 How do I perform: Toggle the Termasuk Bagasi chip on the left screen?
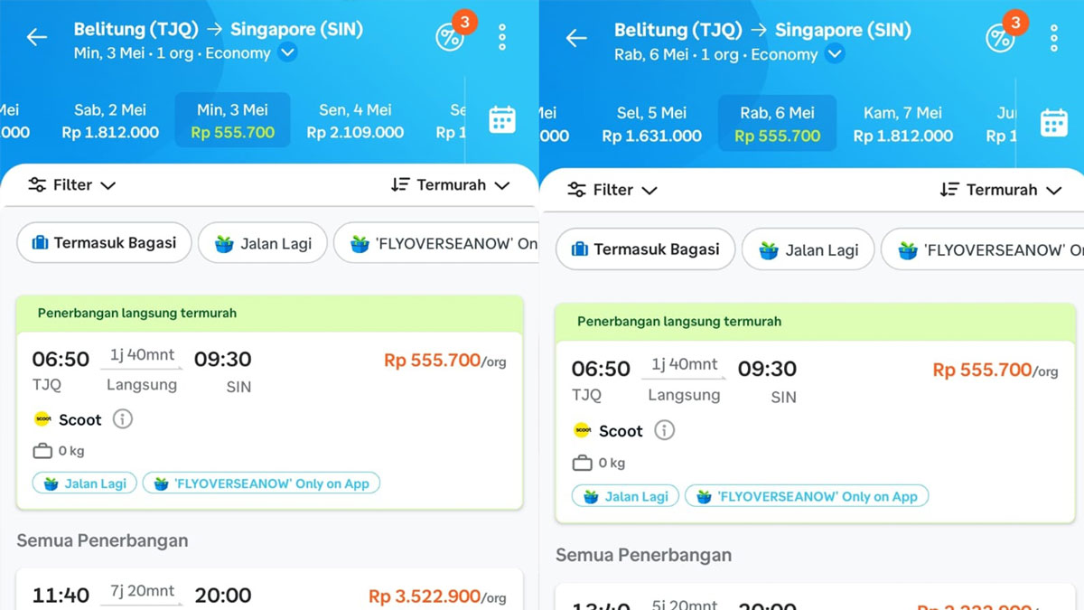pos(104,243)
